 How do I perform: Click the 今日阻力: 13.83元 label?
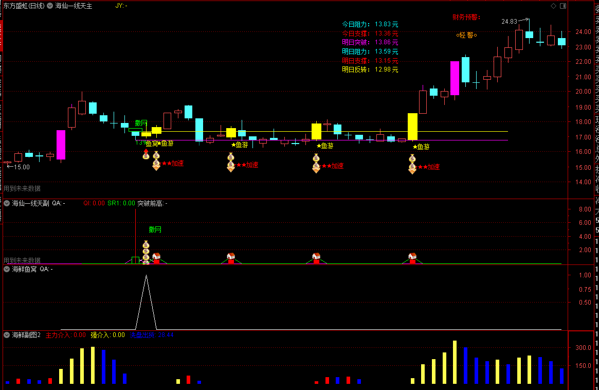click(370, 24)
